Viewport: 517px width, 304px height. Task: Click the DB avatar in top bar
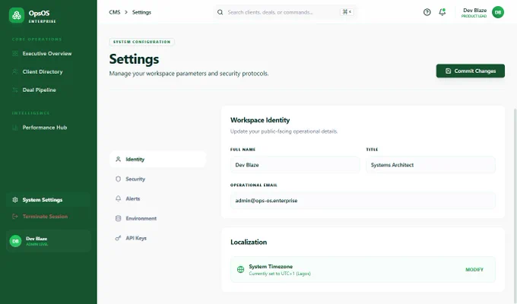tap(498, 12)
